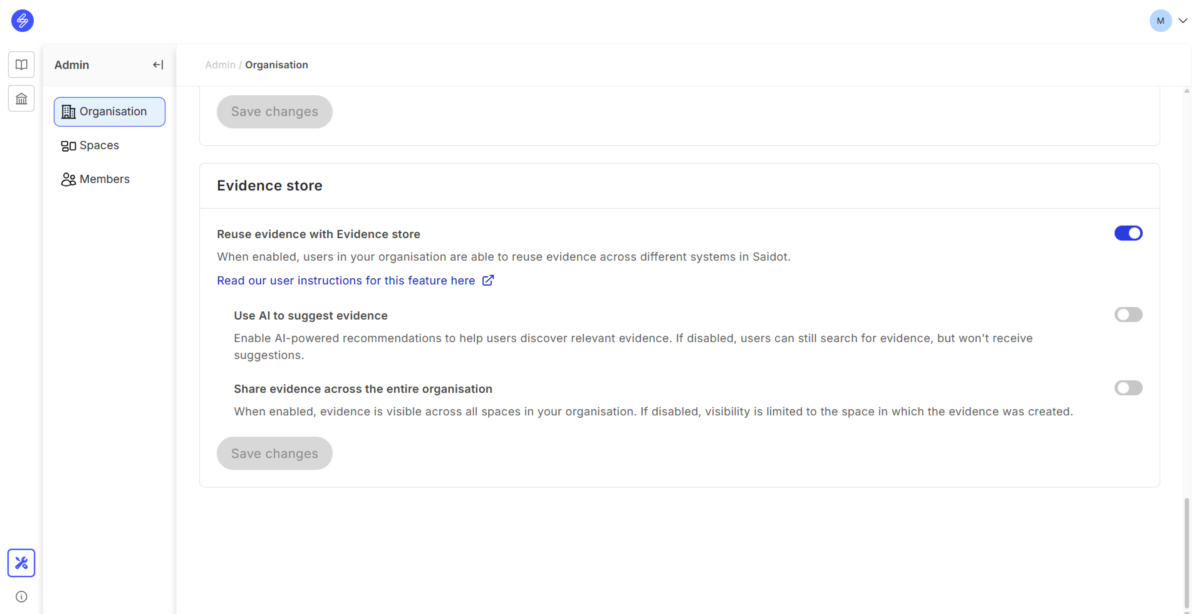This screenshot has height=614, width=1201.
Task: Click Save changes in Evidence store section
Action: (274, 453)
